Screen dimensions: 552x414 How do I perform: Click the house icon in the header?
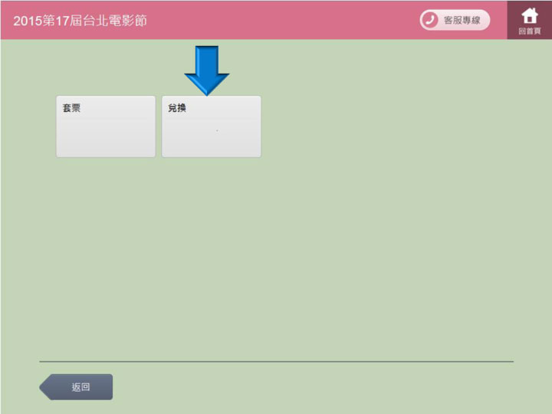coord(530,15)
